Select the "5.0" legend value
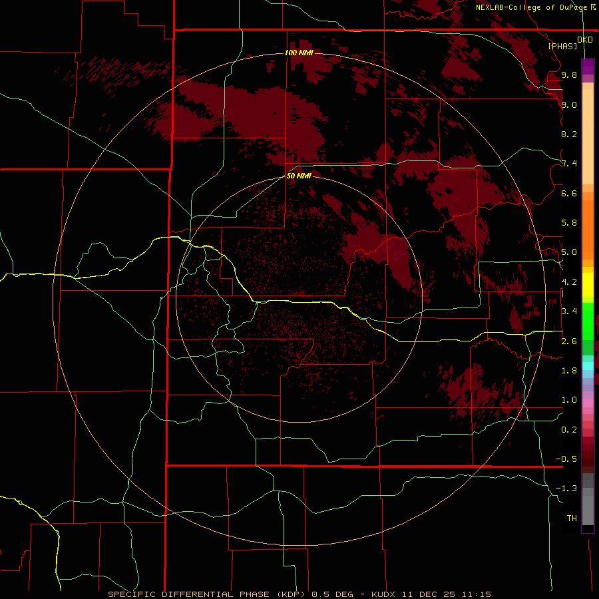 coord(569,252)
